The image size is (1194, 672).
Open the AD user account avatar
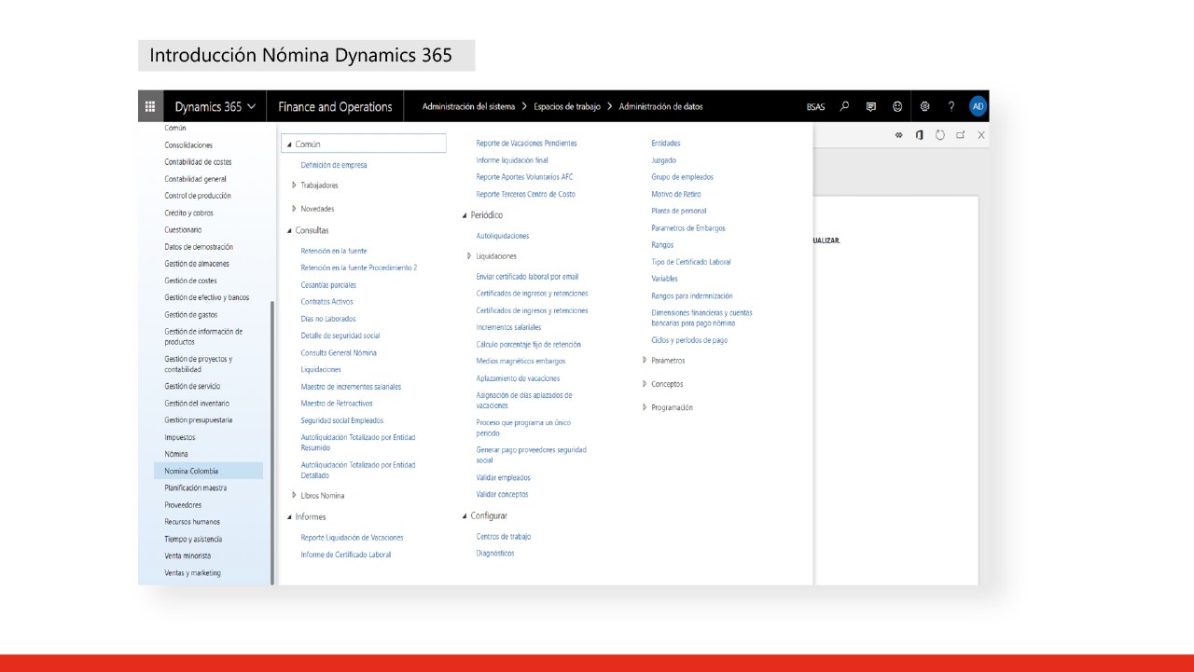pos(978,106)
